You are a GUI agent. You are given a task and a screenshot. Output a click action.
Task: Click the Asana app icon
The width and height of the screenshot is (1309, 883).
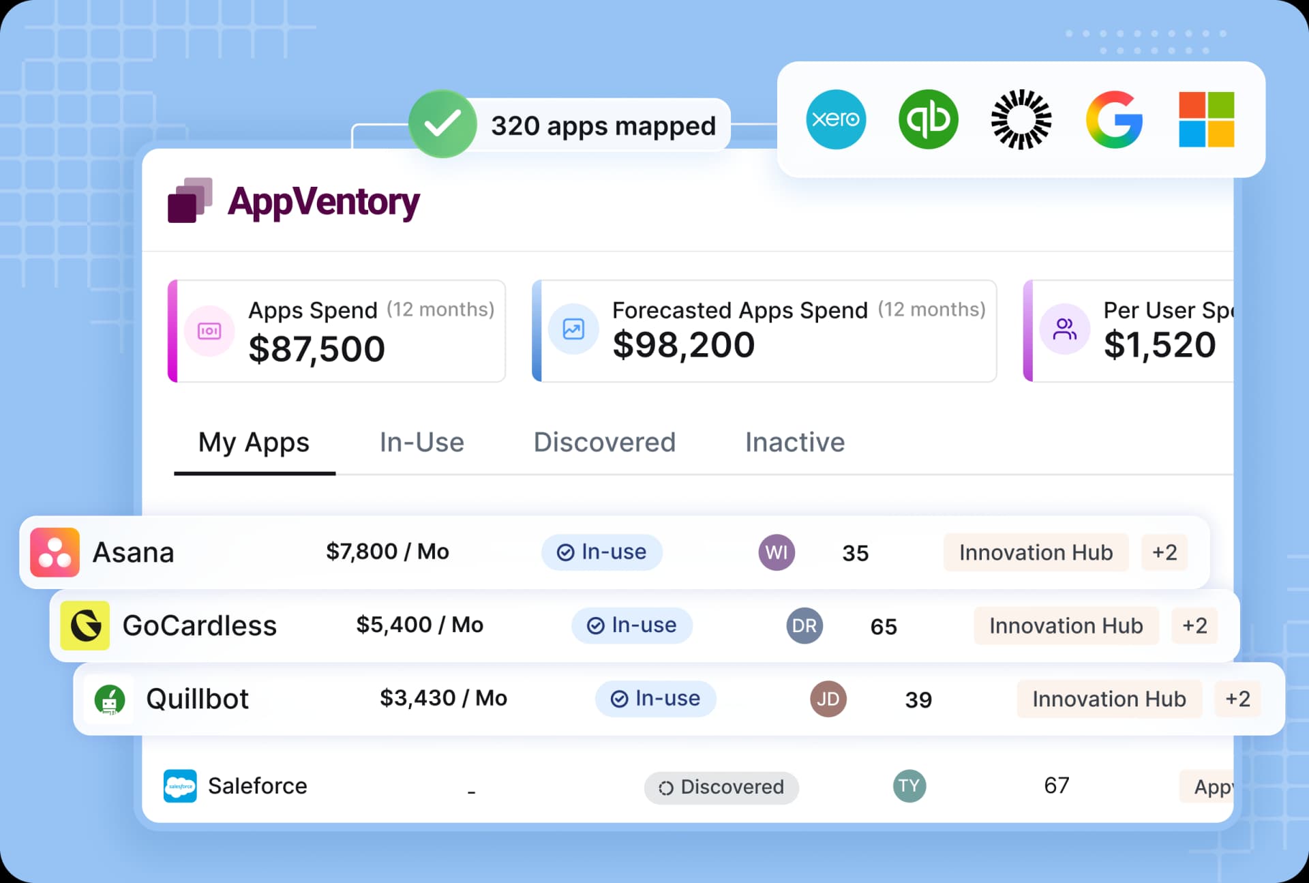55,552
